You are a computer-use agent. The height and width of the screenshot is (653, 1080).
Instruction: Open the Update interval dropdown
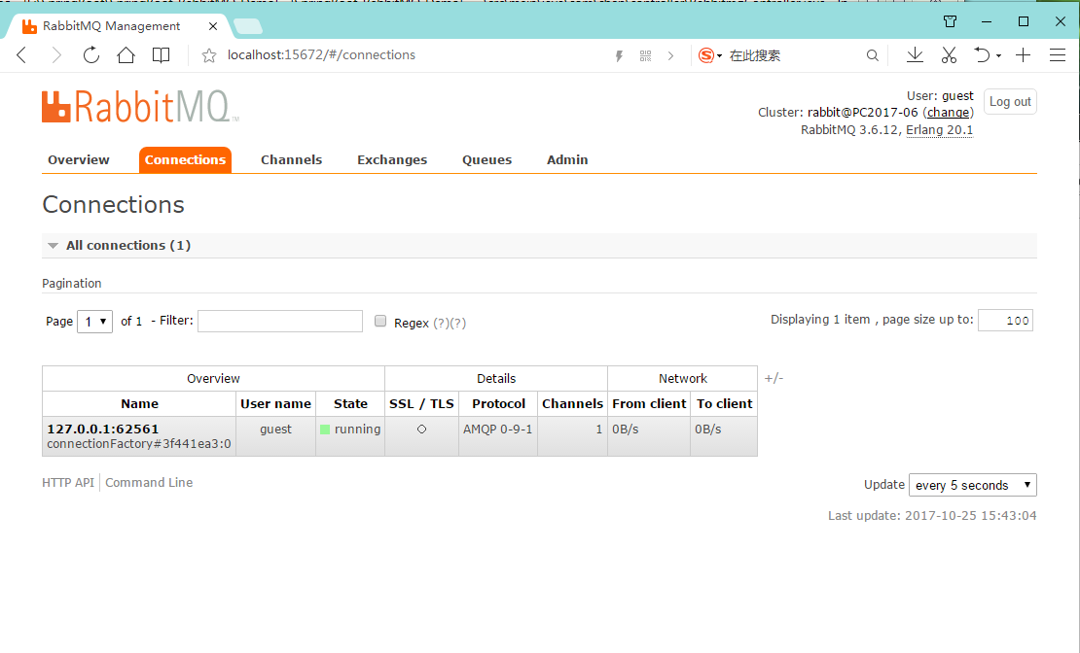coord(973,485)
